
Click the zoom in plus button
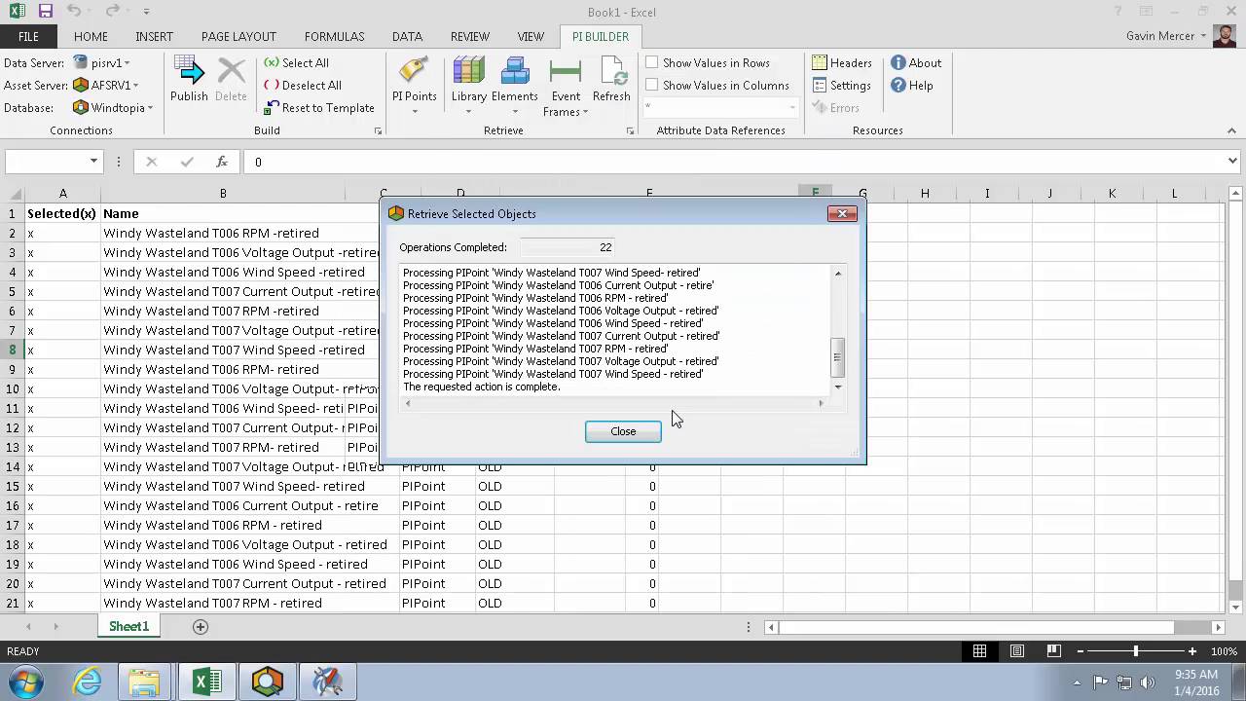click(1191, 650)
